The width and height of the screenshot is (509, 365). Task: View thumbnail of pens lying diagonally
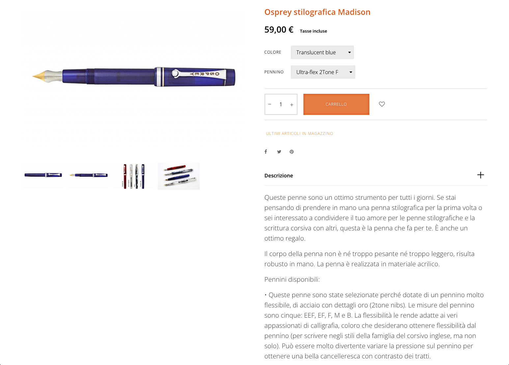coord(179,176)
